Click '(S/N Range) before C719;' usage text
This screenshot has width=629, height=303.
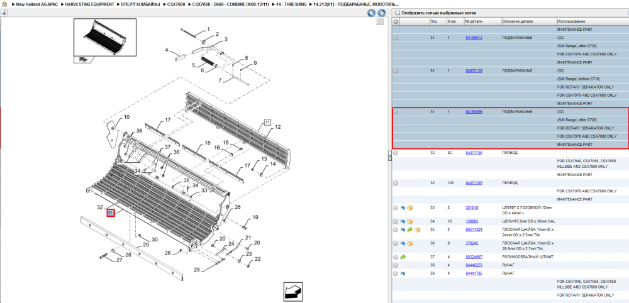click(579, 79)
